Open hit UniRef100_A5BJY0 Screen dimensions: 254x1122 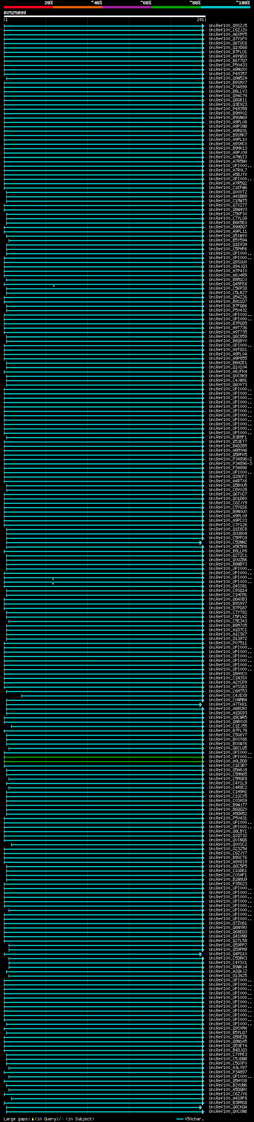(228, 175)
